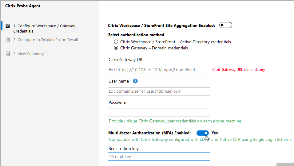Focus the Password input field
This screenshot has width=294, height=166.
coord(159,113)
